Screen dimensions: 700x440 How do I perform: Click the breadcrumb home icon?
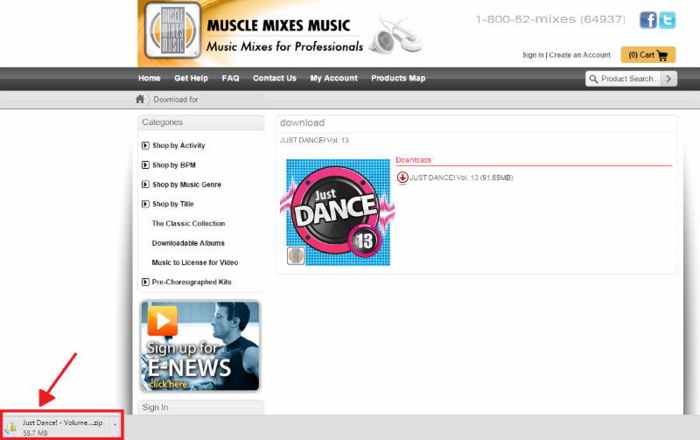(140, 99)
